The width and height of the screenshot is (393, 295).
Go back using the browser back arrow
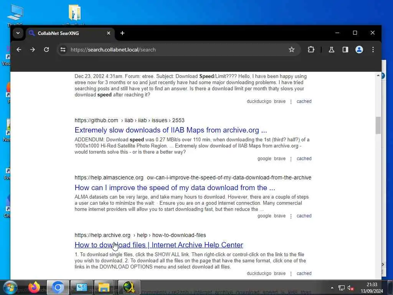pos(19,50)
